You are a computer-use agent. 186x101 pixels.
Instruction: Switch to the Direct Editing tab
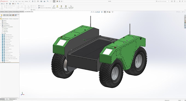coord(16,12)
